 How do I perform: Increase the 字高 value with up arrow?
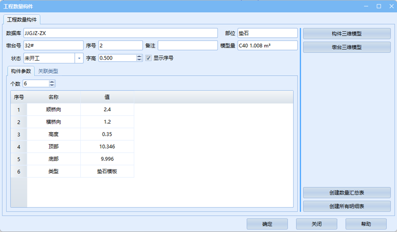pos(139,56)
